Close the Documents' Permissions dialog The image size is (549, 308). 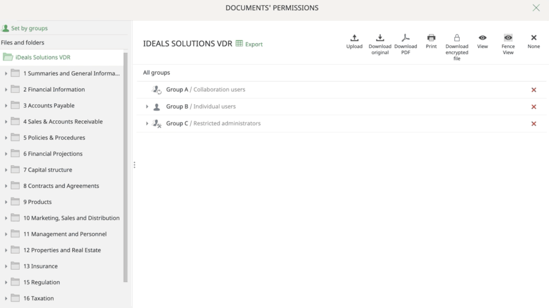[536, 8]
